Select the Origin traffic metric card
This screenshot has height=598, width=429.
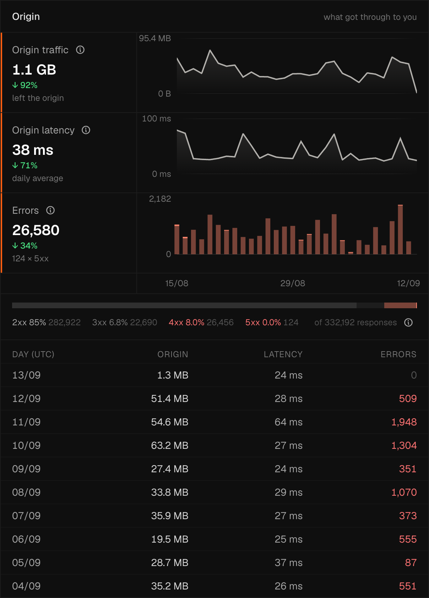click(x=69, y=72)
